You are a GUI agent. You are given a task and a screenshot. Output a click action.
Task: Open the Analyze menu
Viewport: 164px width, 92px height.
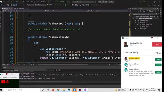(x=43, y=2)
